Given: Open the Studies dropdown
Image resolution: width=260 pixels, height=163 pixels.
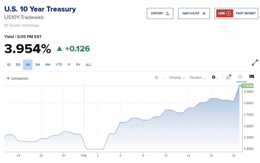Looking at the screenshot, I should pos(197,78).
